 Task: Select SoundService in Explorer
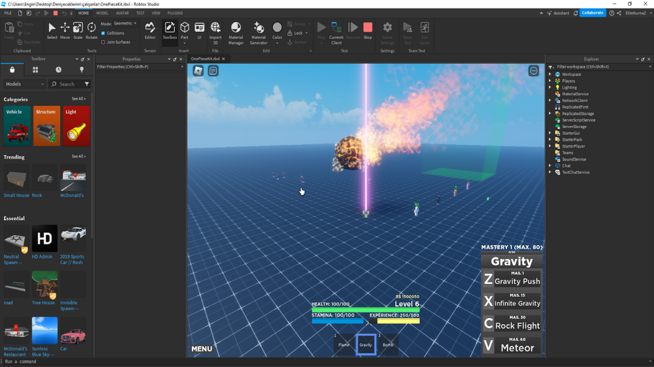pos(574,159)
